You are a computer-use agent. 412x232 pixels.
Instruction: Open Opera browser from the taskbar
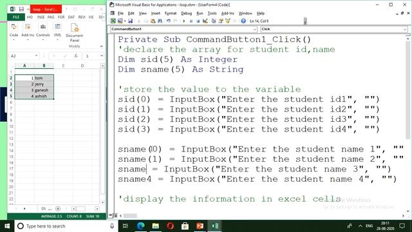pos(170,226)
